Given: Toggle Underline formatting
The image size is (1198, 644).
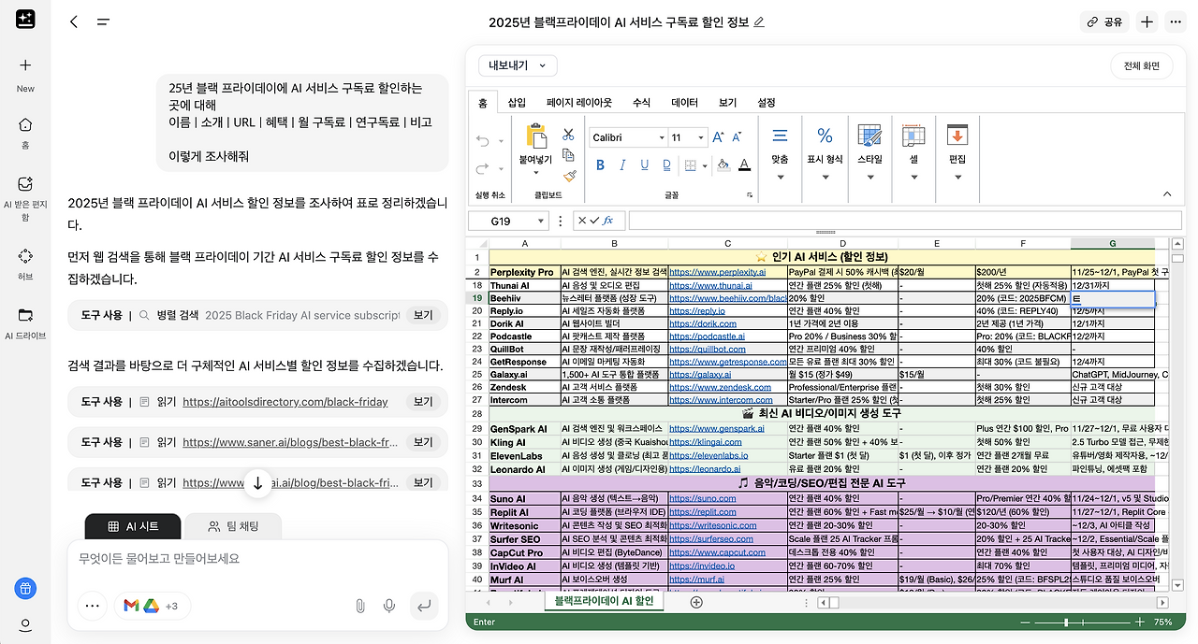Looking at the screenshot, I should coord(644,165).
